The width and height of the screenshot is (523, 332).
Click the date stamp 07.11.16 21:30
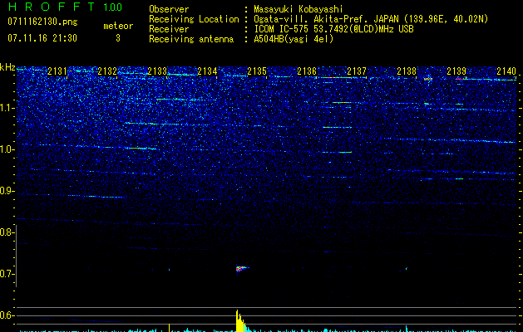point(42,38)
